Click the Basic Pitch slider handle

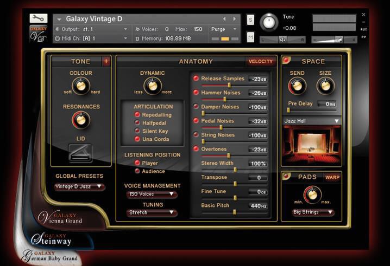(x=235, y=212)
